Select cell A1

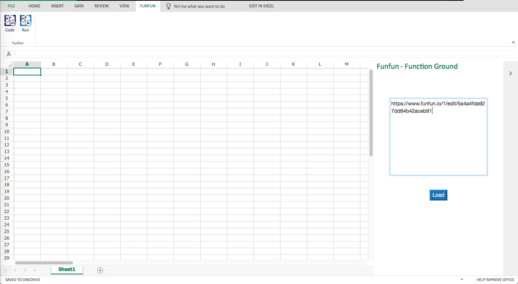click(27, 71)
